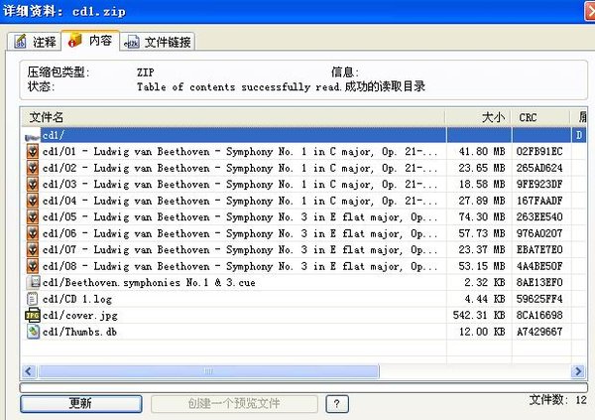
Task: Click audio icon of cd1/08 track
Action: coord(33,266)
